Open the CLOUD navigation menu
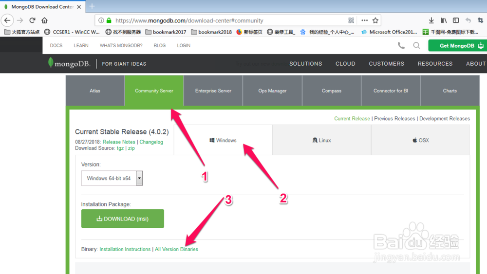The width and height of the screenshot is (487, 274). (x=345, y=64)
